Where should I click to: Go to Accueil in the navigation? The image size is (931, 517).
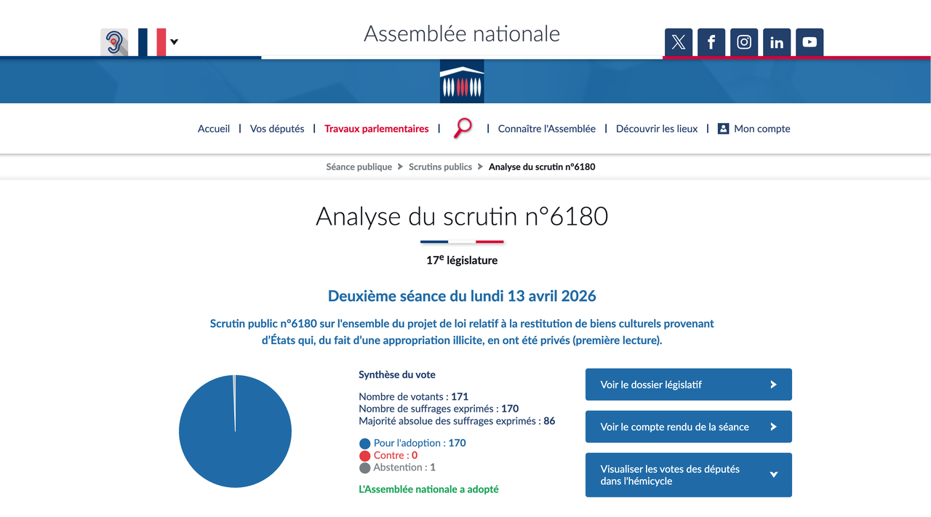(x=214, y=129)
